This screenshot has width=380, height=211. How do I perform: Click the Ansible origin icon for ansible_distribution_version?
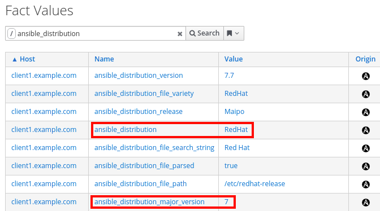tap(365, 76)
